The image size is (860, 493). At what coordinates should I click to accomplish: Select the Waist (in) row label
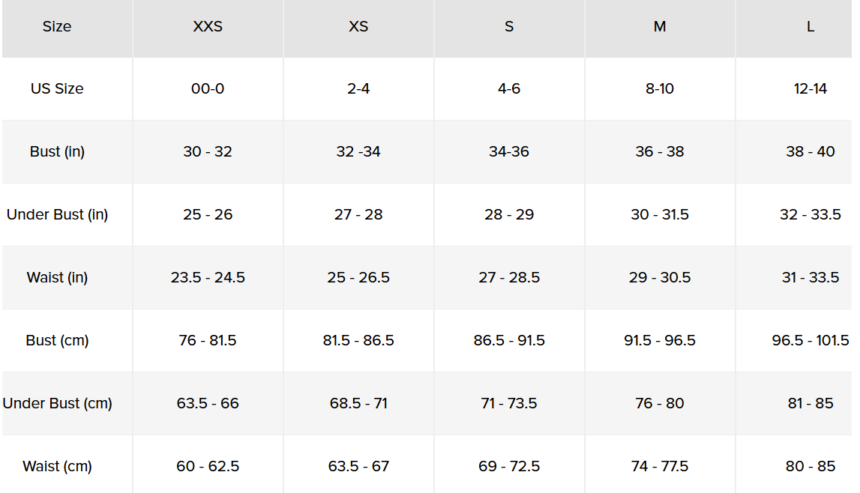pyautogui.click(x=57, y=277)
